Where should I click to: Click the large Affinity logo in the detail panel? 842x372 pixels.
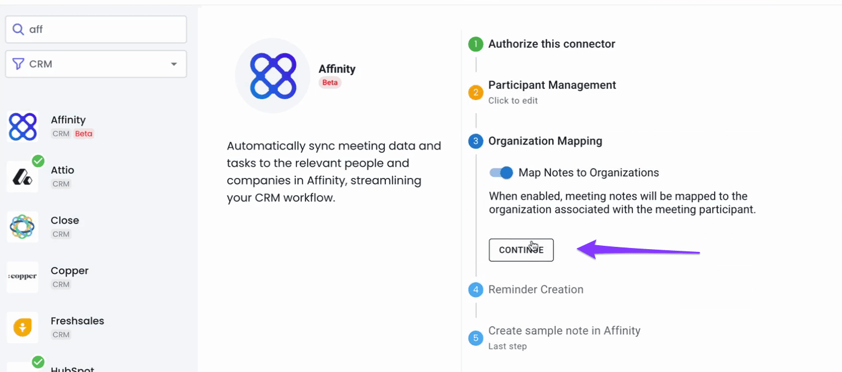[273, 76]
